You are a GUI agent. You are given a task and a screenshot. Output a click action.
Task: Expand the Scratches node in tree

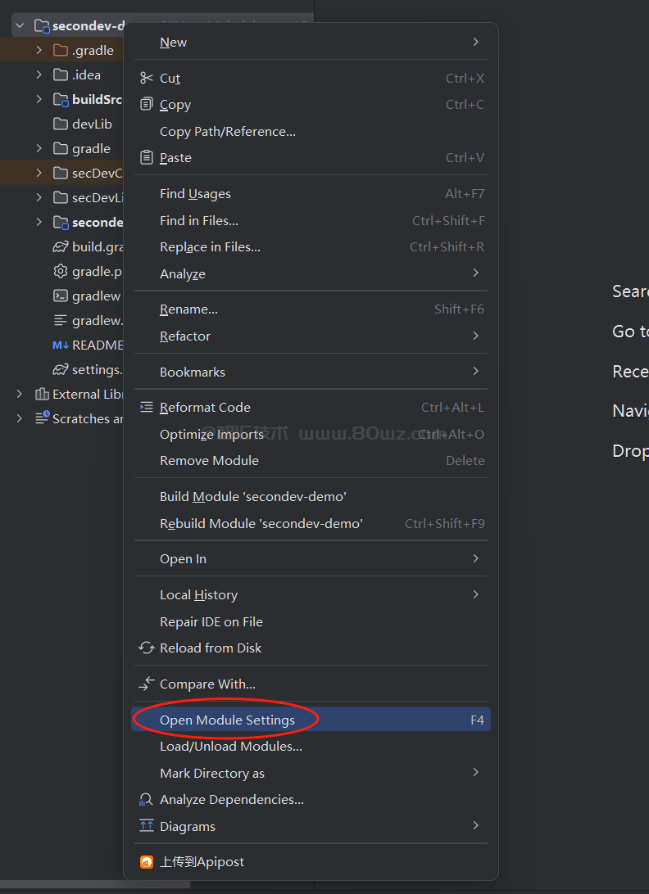[x=20, y=418]
